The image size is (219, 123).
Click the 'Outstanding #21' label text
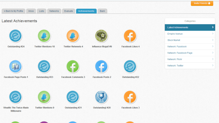coord(73,107)
